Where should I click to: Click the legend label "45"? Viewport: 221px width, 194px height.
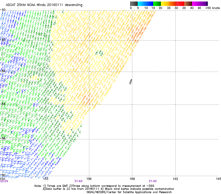(199, 8)
